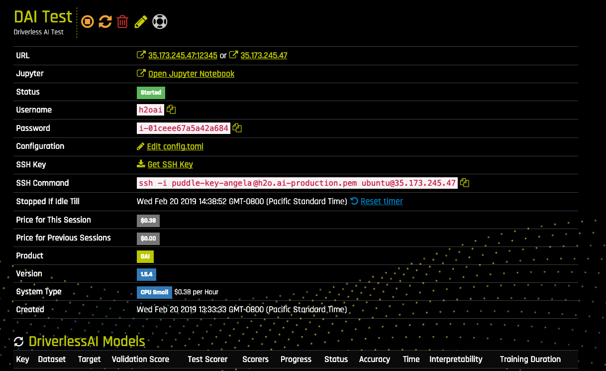
Task: Click the $0.38 session price badge
Action: tap(148, 221)
